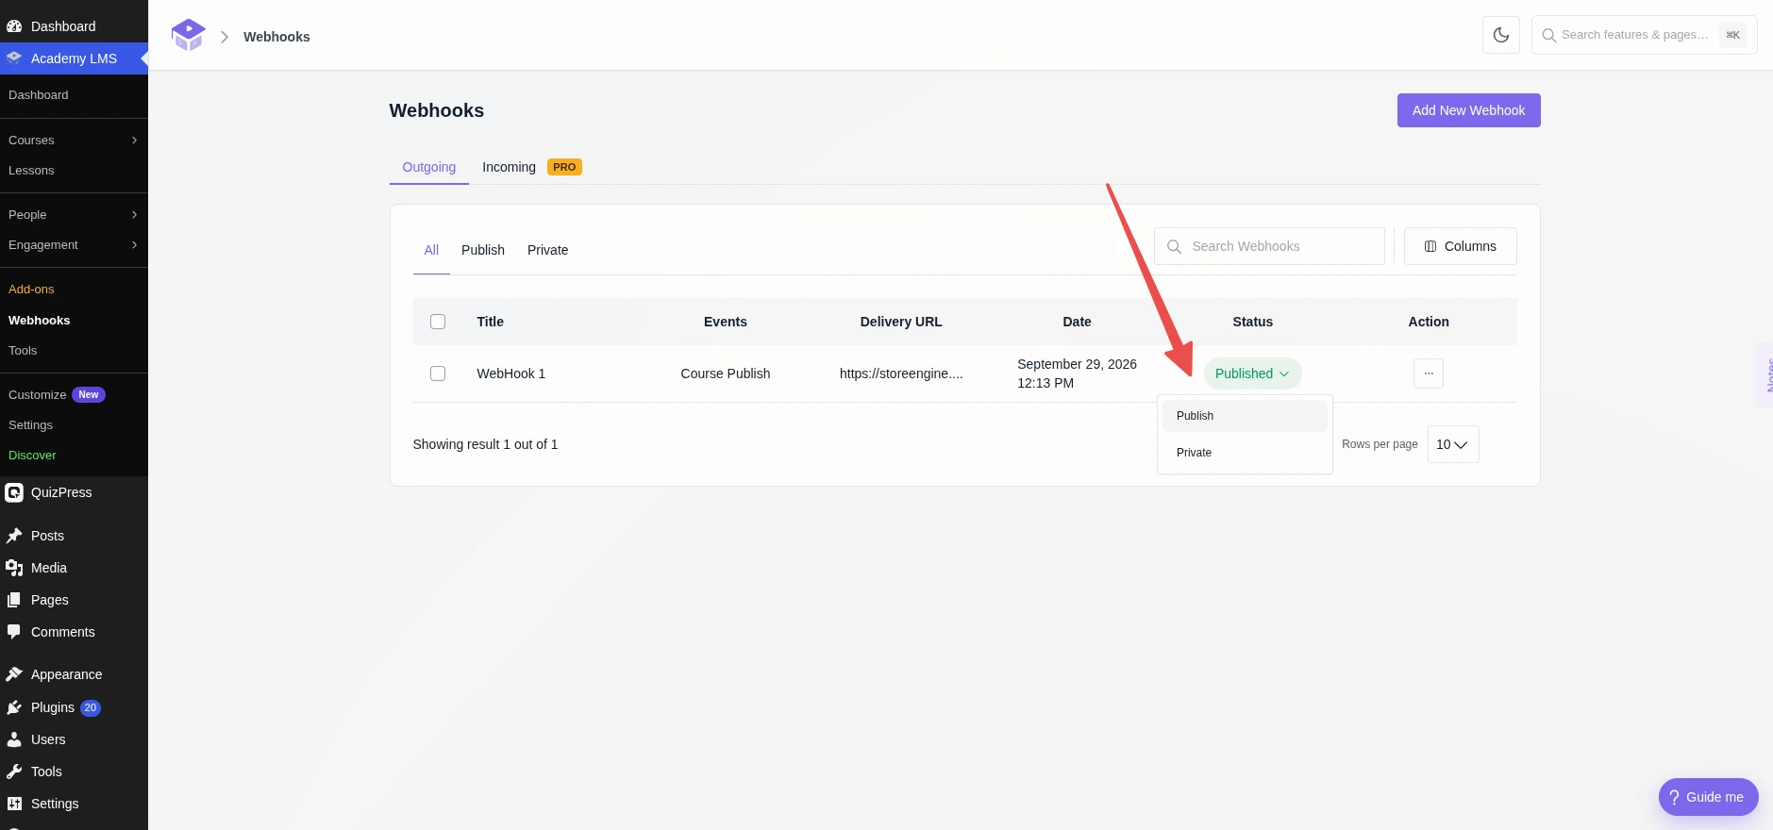This screenshot has width=1773, height=830.
Task: Choose Publish in status dropdown menu
Action: [1245, 416]
